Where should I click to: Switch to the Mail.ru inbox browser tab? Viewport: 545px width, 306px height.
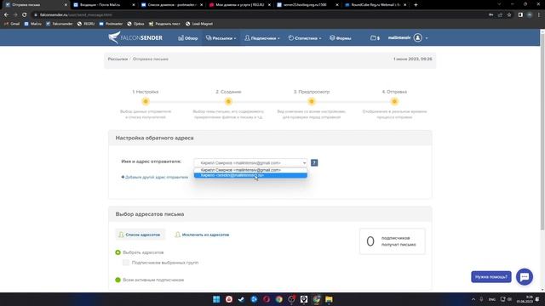[x=104, y=5]
